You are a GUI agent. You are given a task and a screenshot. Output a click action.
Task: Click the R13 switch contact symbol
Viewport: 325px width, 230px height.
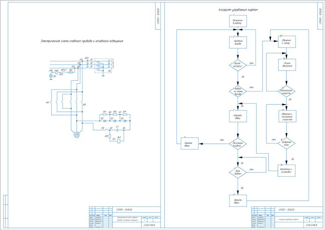click(107, 130)
